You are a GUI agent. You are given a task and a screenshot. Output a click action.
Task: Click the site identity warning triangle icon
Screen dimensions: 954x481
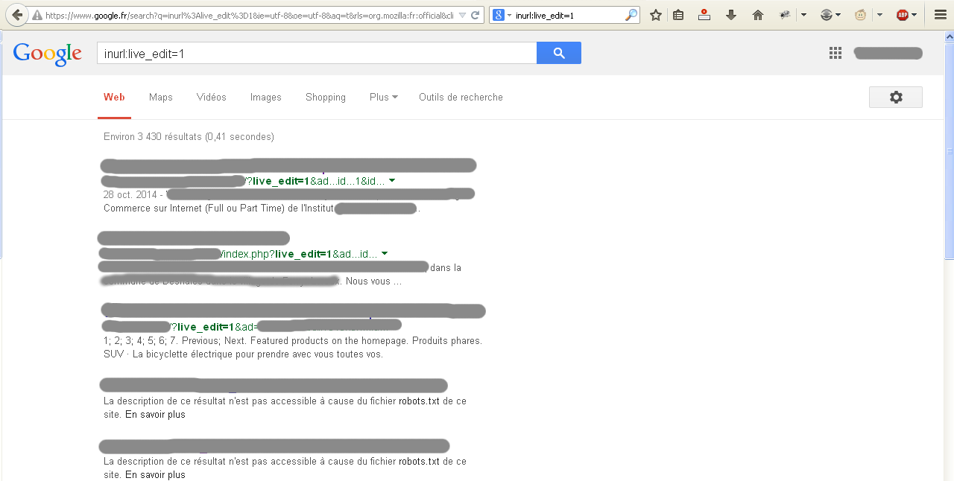(x=37, y=15)
